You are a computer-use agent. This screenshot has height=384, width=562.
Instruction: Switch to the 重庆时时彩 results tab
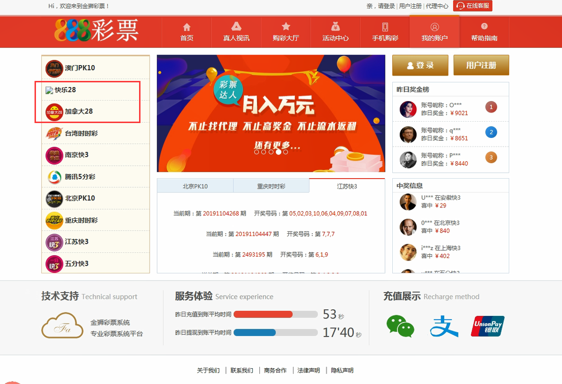271,186
